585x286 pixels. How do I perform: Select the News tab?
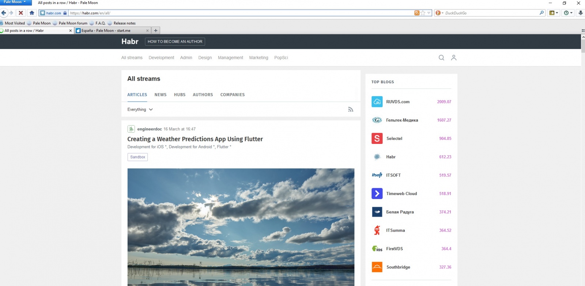pyautogui.click(x=161, y=95)
